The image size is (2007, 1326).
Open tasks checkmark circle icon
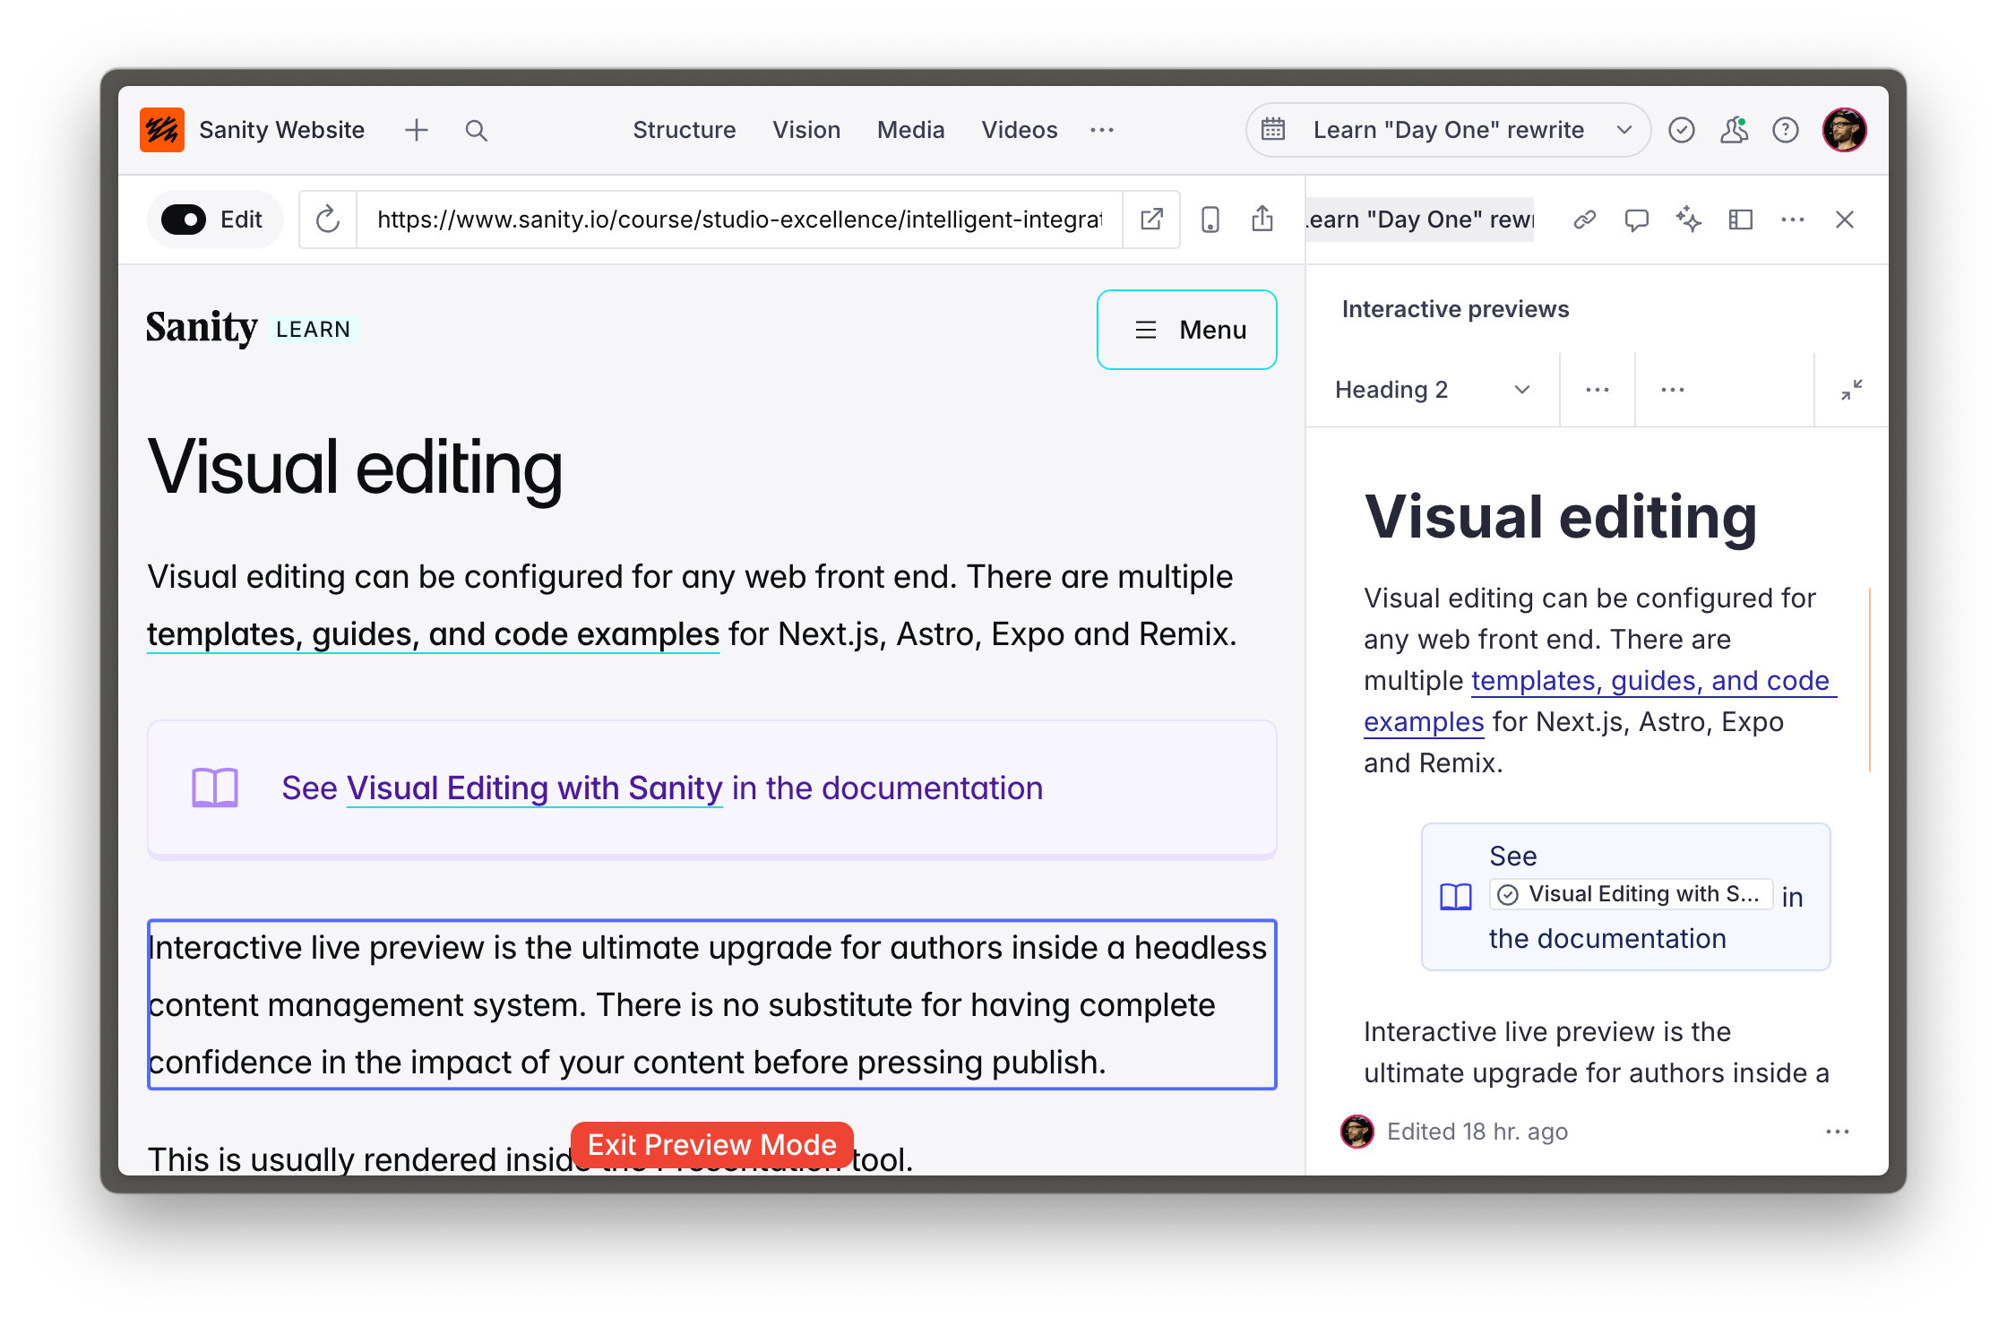(1682, 131)
